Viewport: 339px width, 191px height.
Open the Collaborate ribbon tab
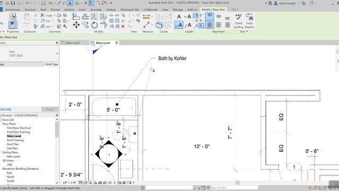click(x=150, y=10)
